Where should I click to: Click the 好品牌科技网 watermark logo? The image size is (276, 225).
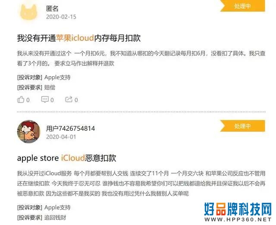pyautogui.click(x=238, y=212)
